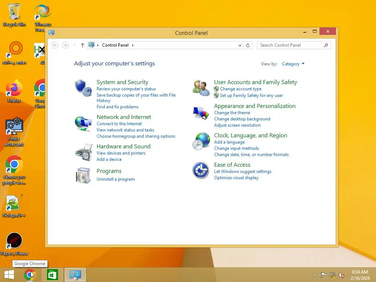Click the Forward arrow in Control Panel
This screenshot has width=376, height=282.
point(65,45)
